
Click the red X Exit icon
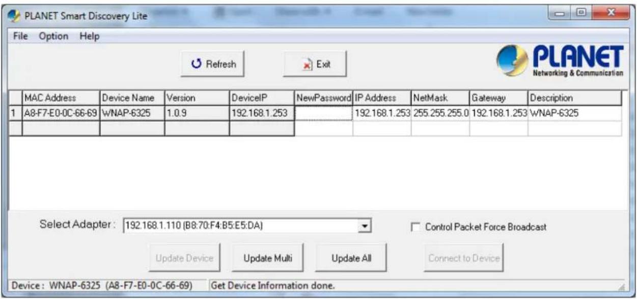308,65
